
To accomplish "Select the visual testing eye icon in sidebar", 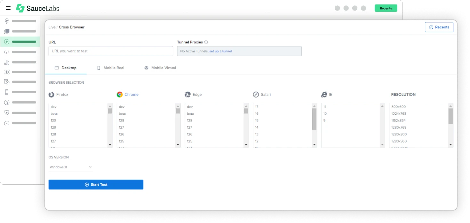I will coord(7,72).
